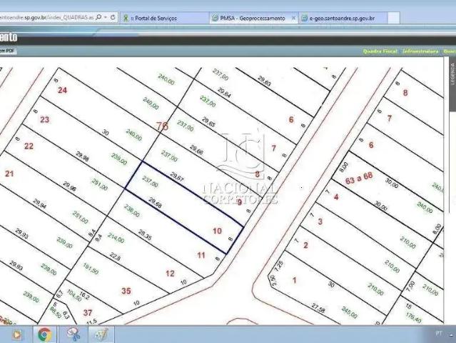This screenshot has width=456, height=343.
Task: Click the 22,8 dimension label
Action: (115, 257)
